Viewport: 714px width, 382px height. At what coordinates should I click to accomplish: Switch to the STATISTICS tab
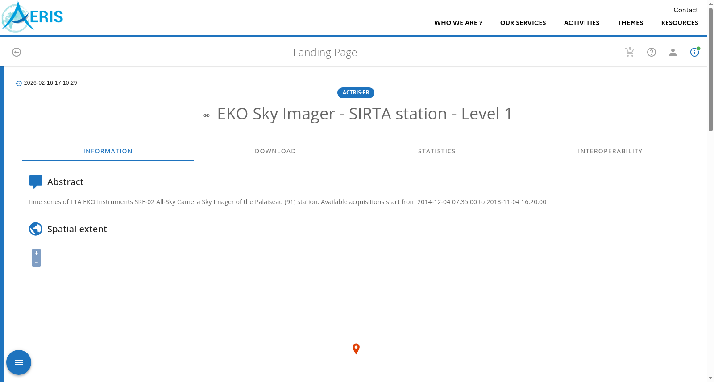click(437, 151)
